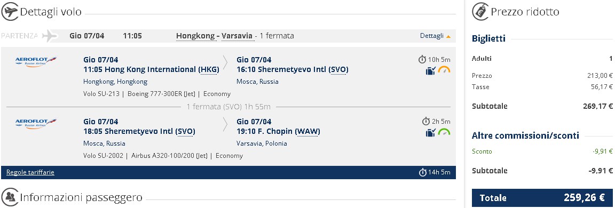Click the orange gauge icon on first flight

point(444,70)
